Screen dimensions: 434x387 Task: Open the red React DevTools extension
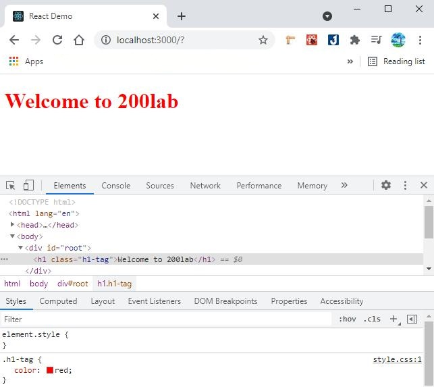(312, 40)
